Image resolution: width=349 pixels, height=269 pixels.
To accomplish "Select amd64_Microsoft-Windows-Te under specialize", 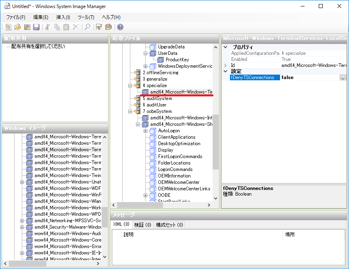I will coord(181,92).
